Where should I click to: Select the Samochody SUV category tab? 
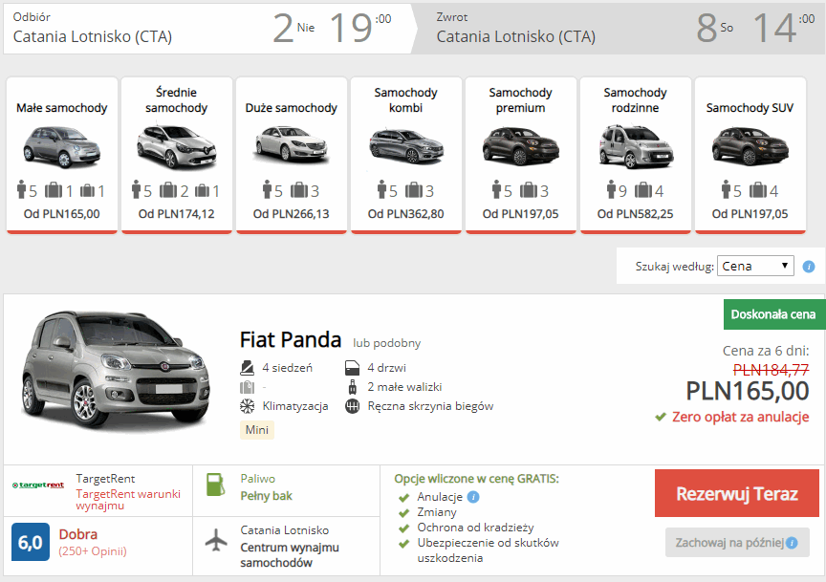(x=750, y=156)
